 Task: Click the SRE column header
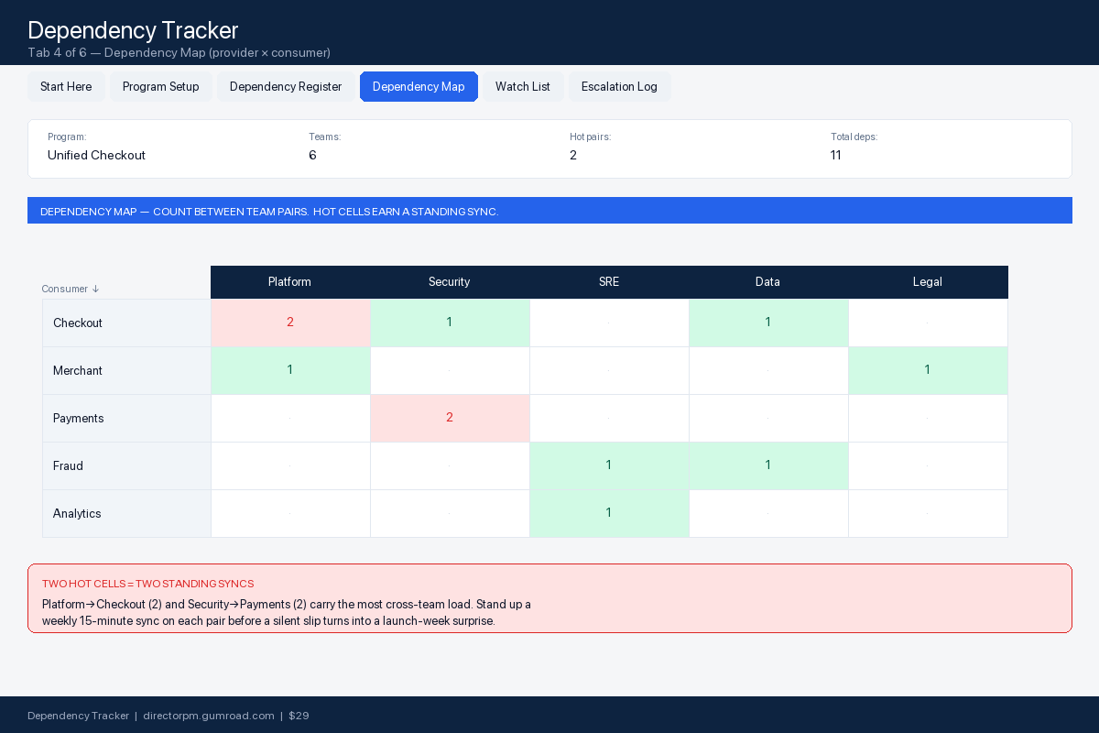click(x=609, y=282)
